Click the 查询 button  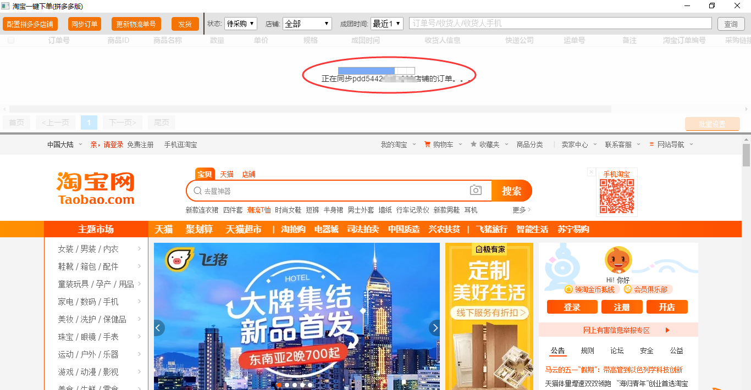[x=731, y=24]
